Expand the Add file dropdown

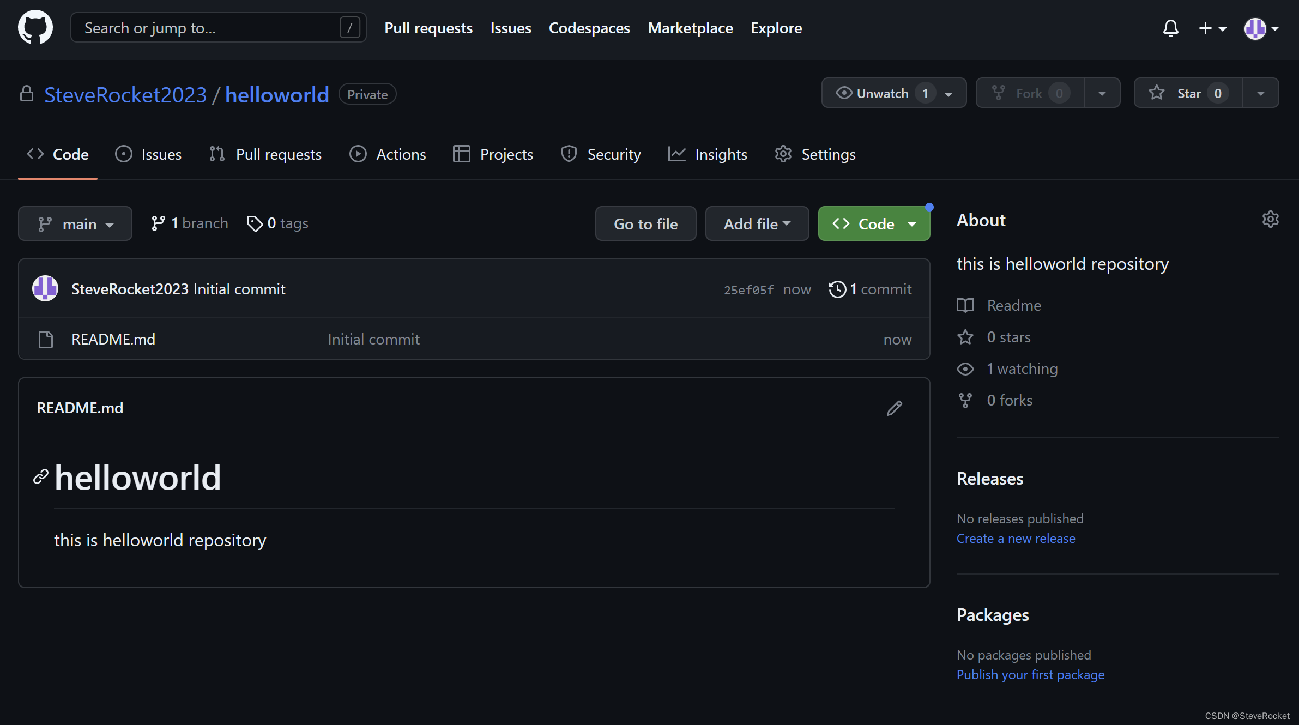pos(757,223)
